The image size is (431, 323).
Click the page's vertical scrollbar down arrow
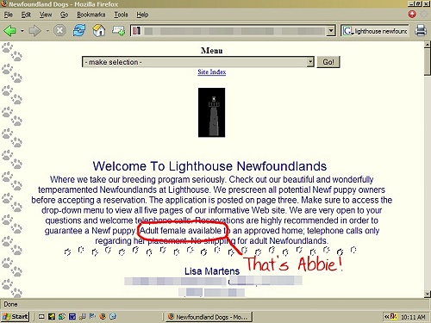(x=428, y=294)
